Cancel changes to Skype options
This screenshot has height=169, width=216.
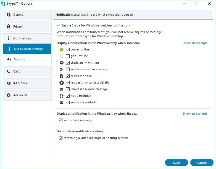tap(202, 163)
